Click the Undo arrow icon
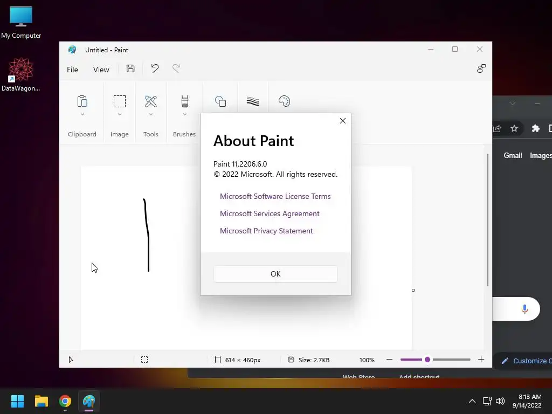 click(155, 68)
